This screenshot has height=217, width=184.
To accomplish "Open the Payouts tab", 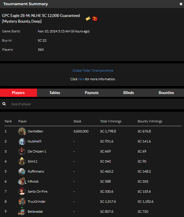I will point(92,93).
